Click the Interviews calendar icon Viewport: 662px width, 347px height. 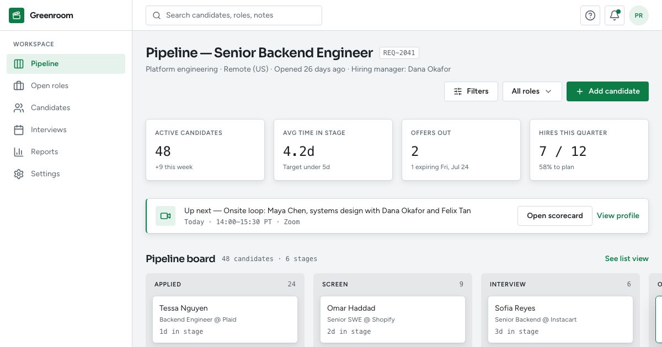tap(19, 130)
